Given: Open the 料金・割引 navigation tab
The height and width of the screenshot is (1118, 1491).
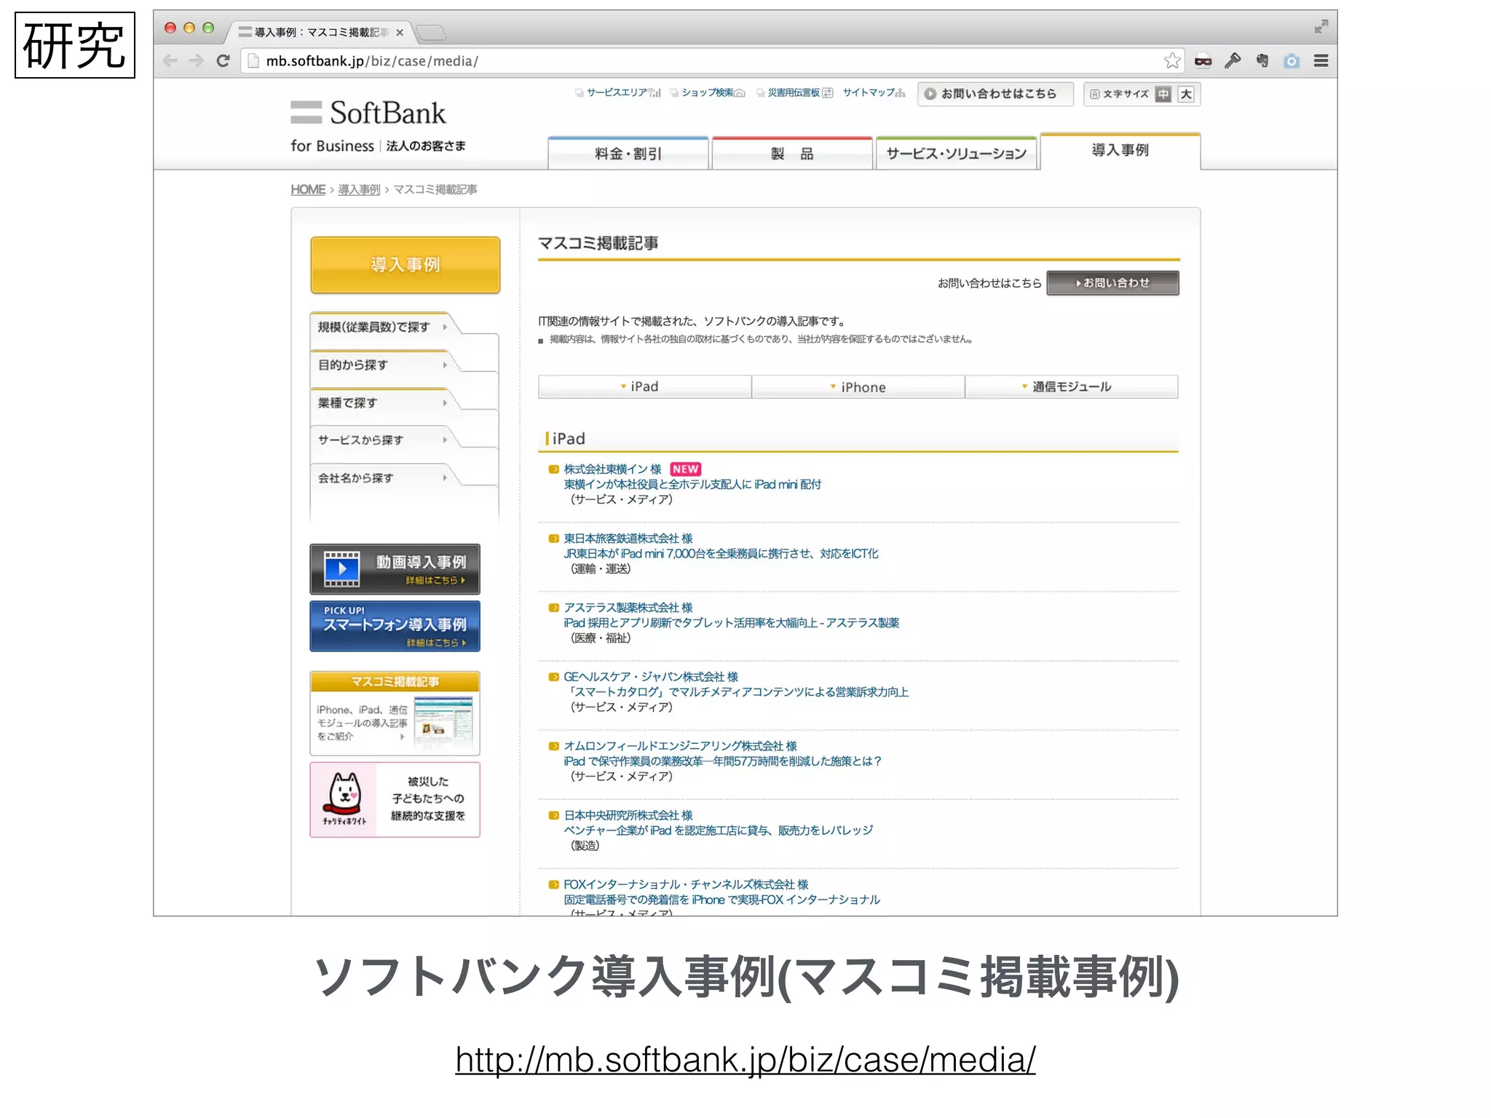Looking at the screenshot, I should [x=628, y=154].
